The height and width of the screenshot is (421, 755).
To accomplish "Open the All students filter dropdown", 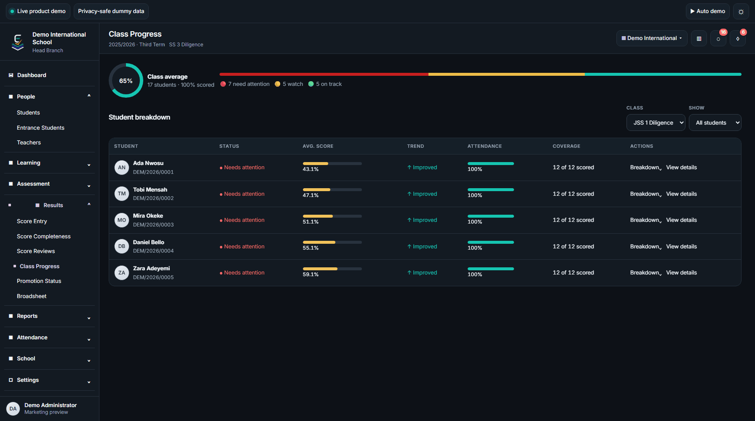I will pos(715,123).
